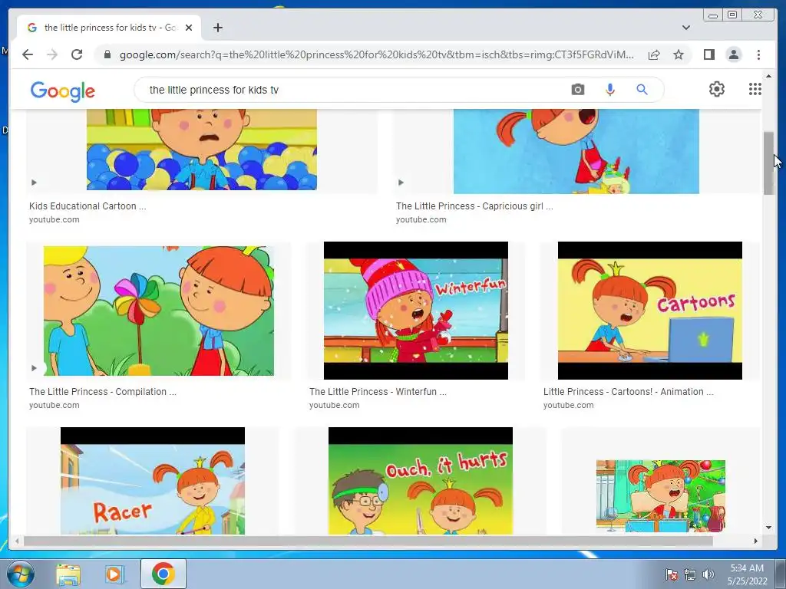Open the Christmas tree princess thumbnail
Screen dimensions: 786x589
[661, 496]
